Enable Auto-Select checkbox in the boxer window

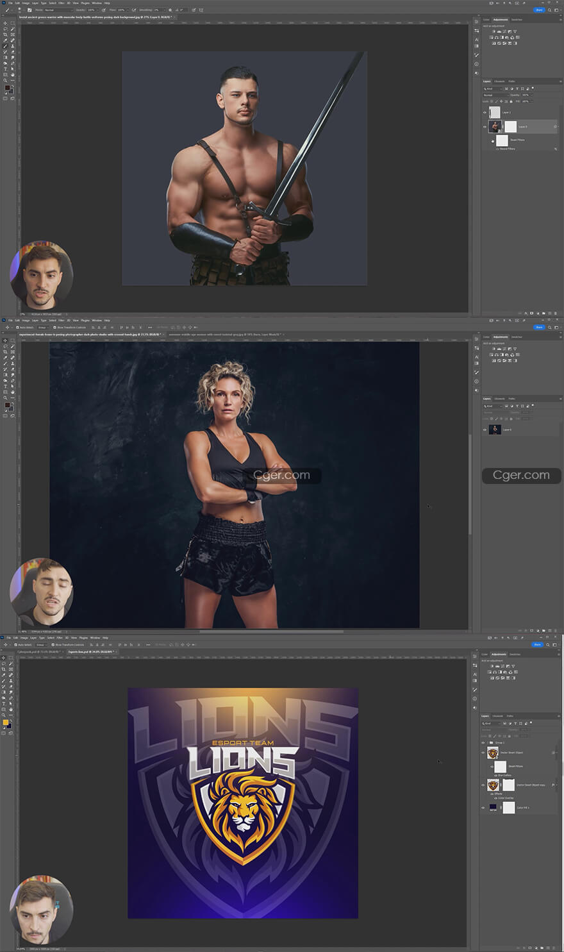pos(19,327)
